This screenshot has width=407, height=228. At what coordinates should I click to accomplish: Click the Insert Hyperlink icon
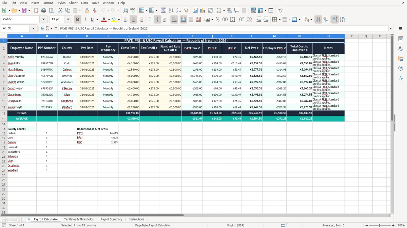coord(229,10)
